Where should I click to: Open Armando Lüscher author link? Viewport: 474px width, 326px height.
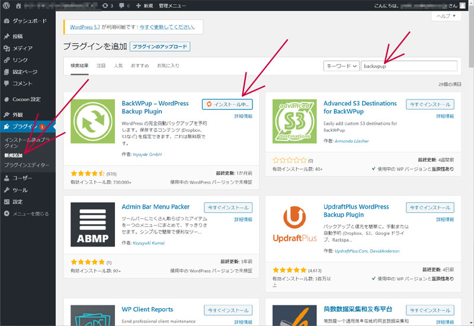(351, 141)
